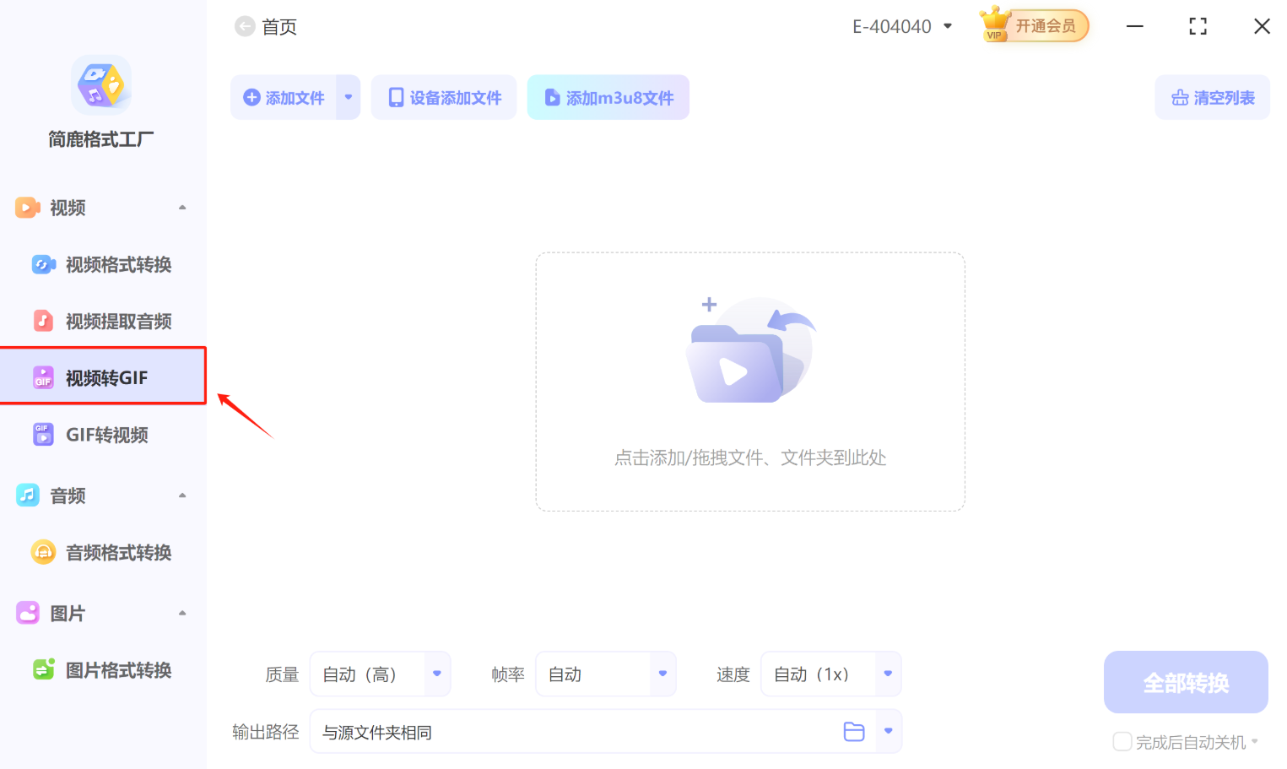Open the 添加文件 dropdown arrow
This screenshot has width=1287, height=769.
[x=349, y=97]
